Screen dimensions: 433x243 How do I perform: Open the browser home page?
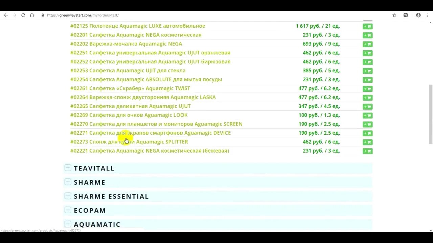32,15
